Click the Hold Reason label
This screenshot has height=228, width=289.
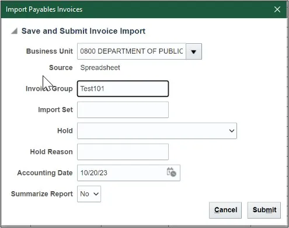pos(51,151)
